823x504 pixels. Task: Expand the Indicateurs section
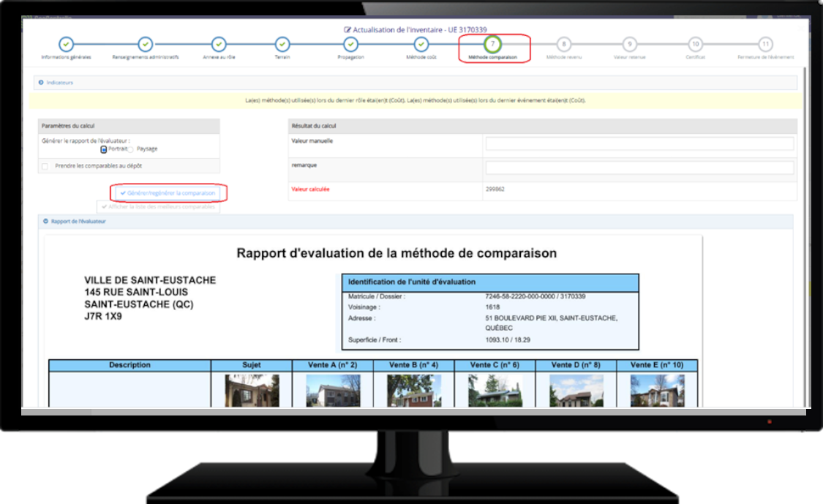[x=41, y=83]
